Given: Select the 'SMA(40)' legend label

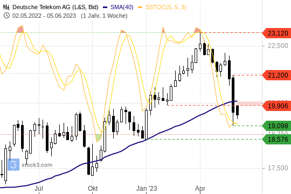Looking at the screenshot, I should pos(122,7).
